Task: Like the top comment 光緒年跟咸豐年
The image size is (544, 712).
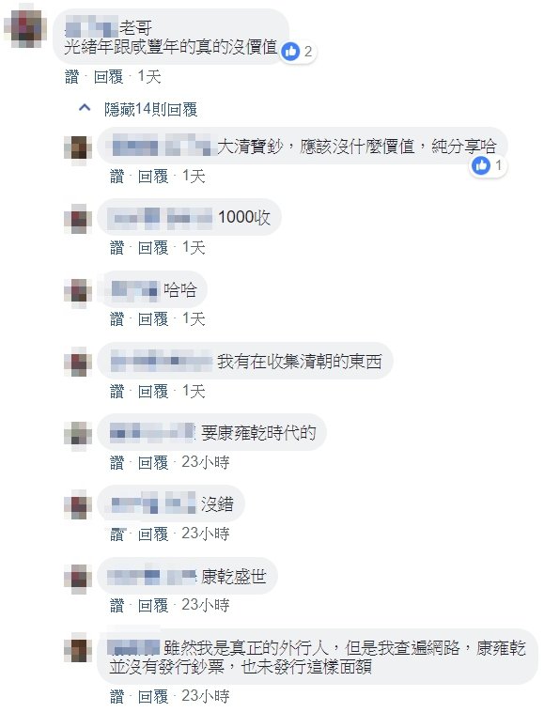Action: point(71,77)
